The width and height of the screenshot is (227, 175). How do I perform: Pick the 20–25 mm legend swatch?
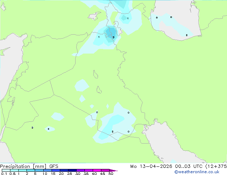[64, 170]
